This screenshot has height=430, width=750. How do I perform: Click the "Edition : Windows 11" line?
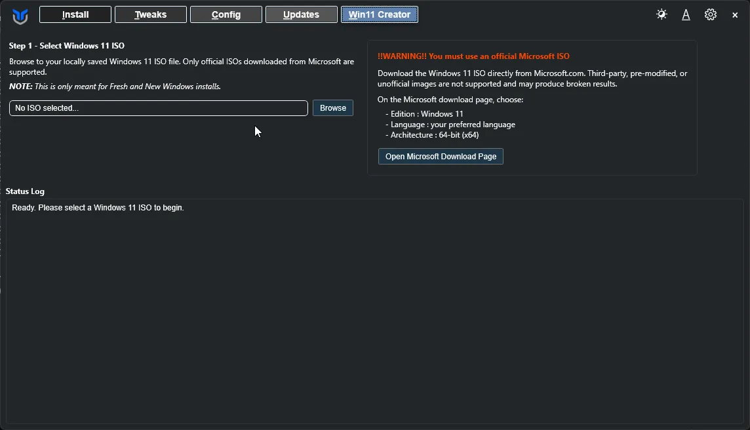coord(424,114)
